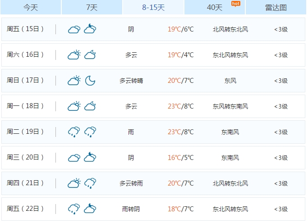
Task: Select the 周五（15日）date label
Action: tap(25, 29)
